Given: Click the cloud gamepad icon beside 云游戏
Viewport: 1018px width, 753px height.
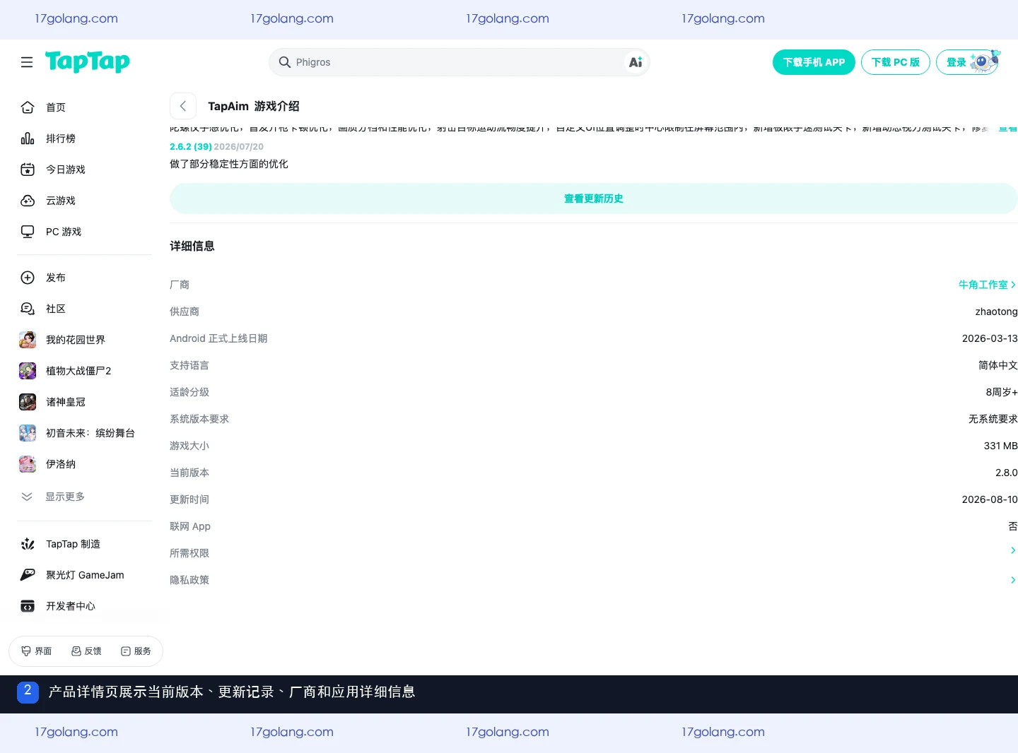Looking at the screenshot, I should pos(28,201).
